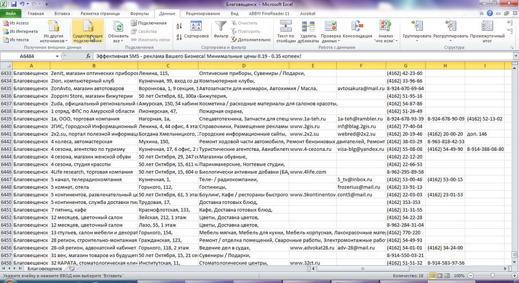Sort descending Z to A

point(179,37)
